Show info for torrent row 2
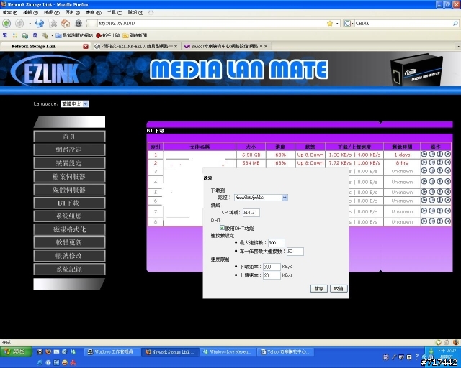This screenshot has height=368, width=461. [x=440, y=162]
